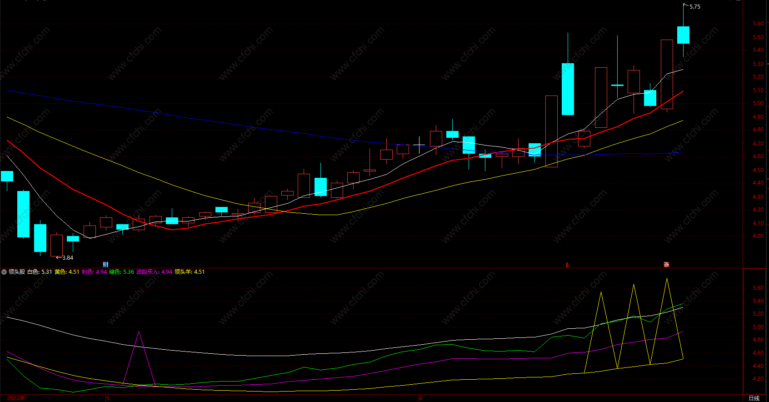Click the 5.60 label on main price axis
769x402 pixels.
tap(758, 24)
